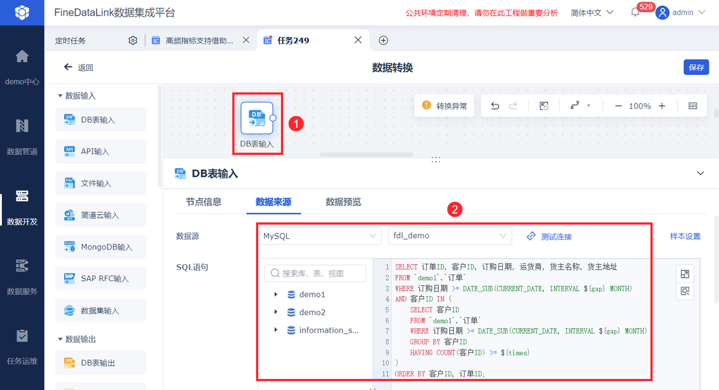Zoom in with the plus icon

point(662,106)
